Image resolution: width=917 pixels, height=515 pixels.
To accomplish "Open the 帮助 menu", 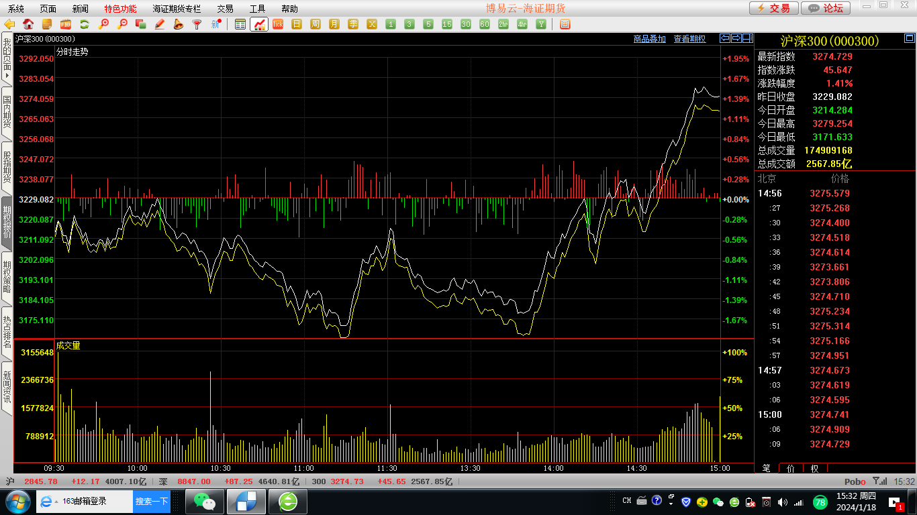I will point(289,9).
